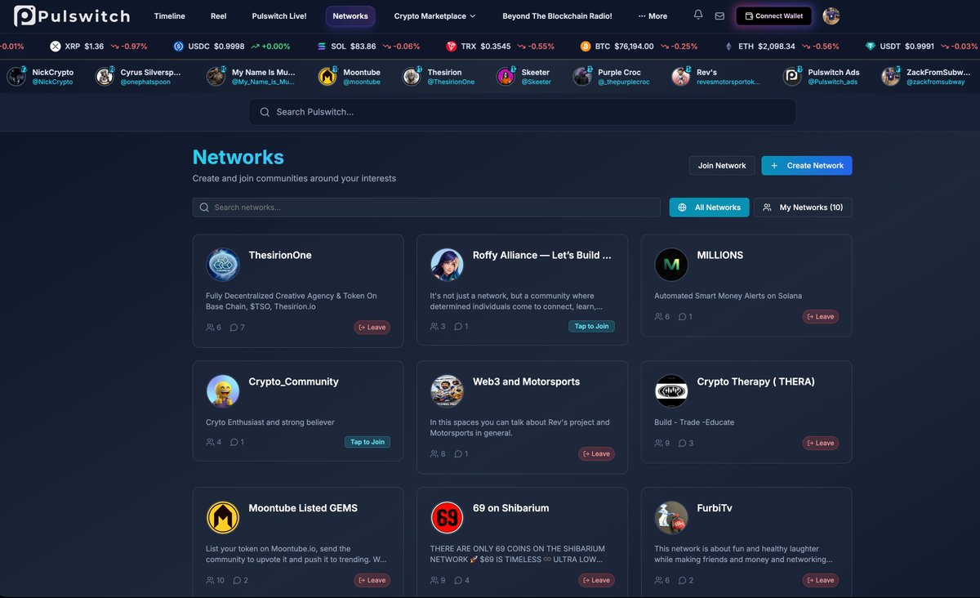Open Beyond The Blockchain Radio!
The height and width of the screenshot is (598, 980).
[557, 16]
